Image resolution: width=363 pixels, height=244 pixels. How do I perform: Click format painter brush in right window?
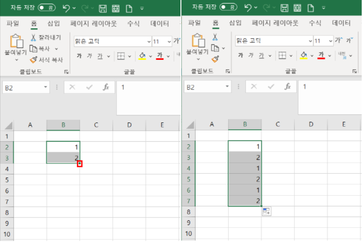215,59
